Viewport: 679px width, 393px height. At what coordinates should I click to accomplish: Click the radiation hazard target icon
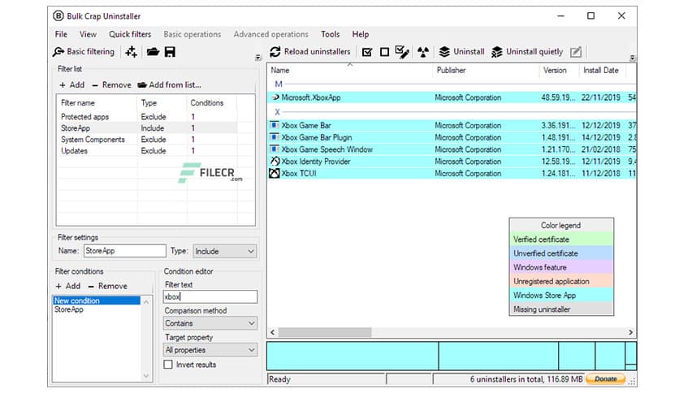pos(423,52)
